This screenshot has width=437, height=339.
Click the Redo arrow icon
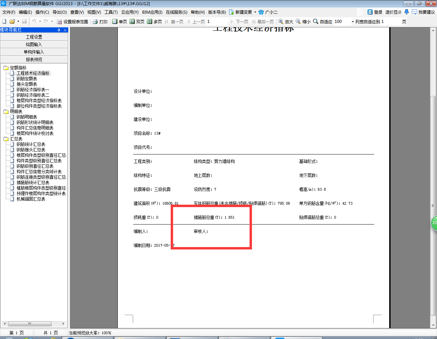click(x=46, y=21)
